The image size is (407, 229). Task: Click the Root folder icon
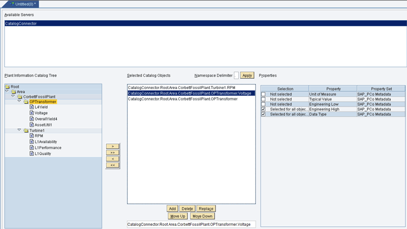pyautogui.click(x=8, y=86)
